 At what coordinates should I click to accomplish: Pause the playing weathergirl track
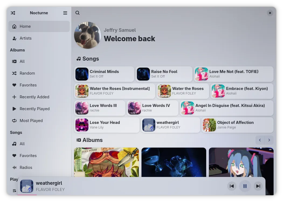[245, 186]
